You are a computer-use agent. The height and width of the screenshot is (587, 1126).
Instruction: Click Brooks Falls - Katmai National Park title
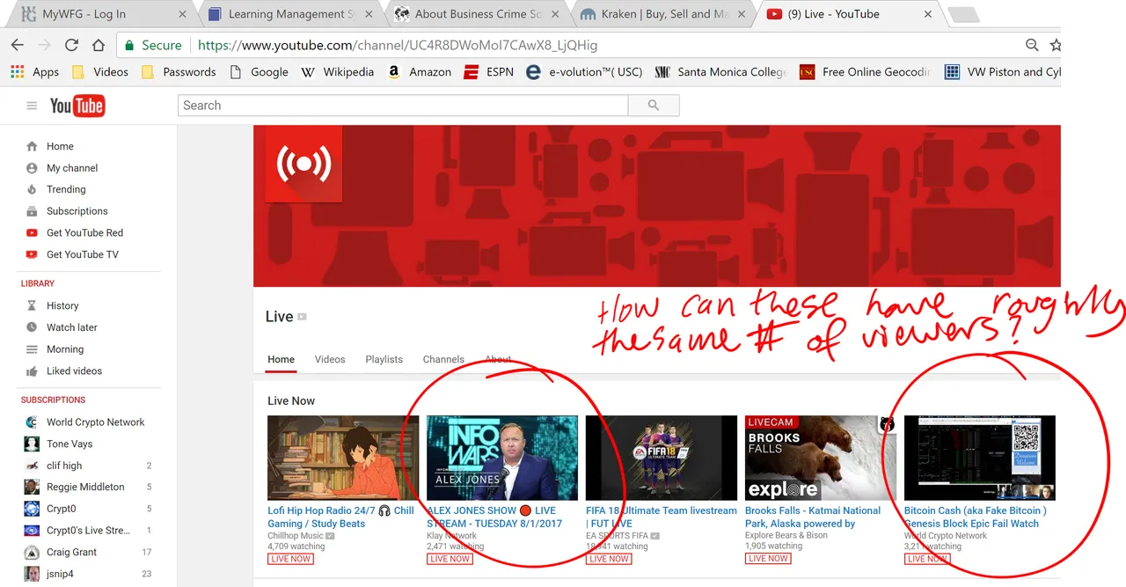[813, 517]
